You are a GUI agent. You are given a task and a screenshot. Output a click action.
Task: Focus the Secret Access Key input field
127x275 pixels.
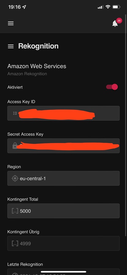[x=63, y=146]
